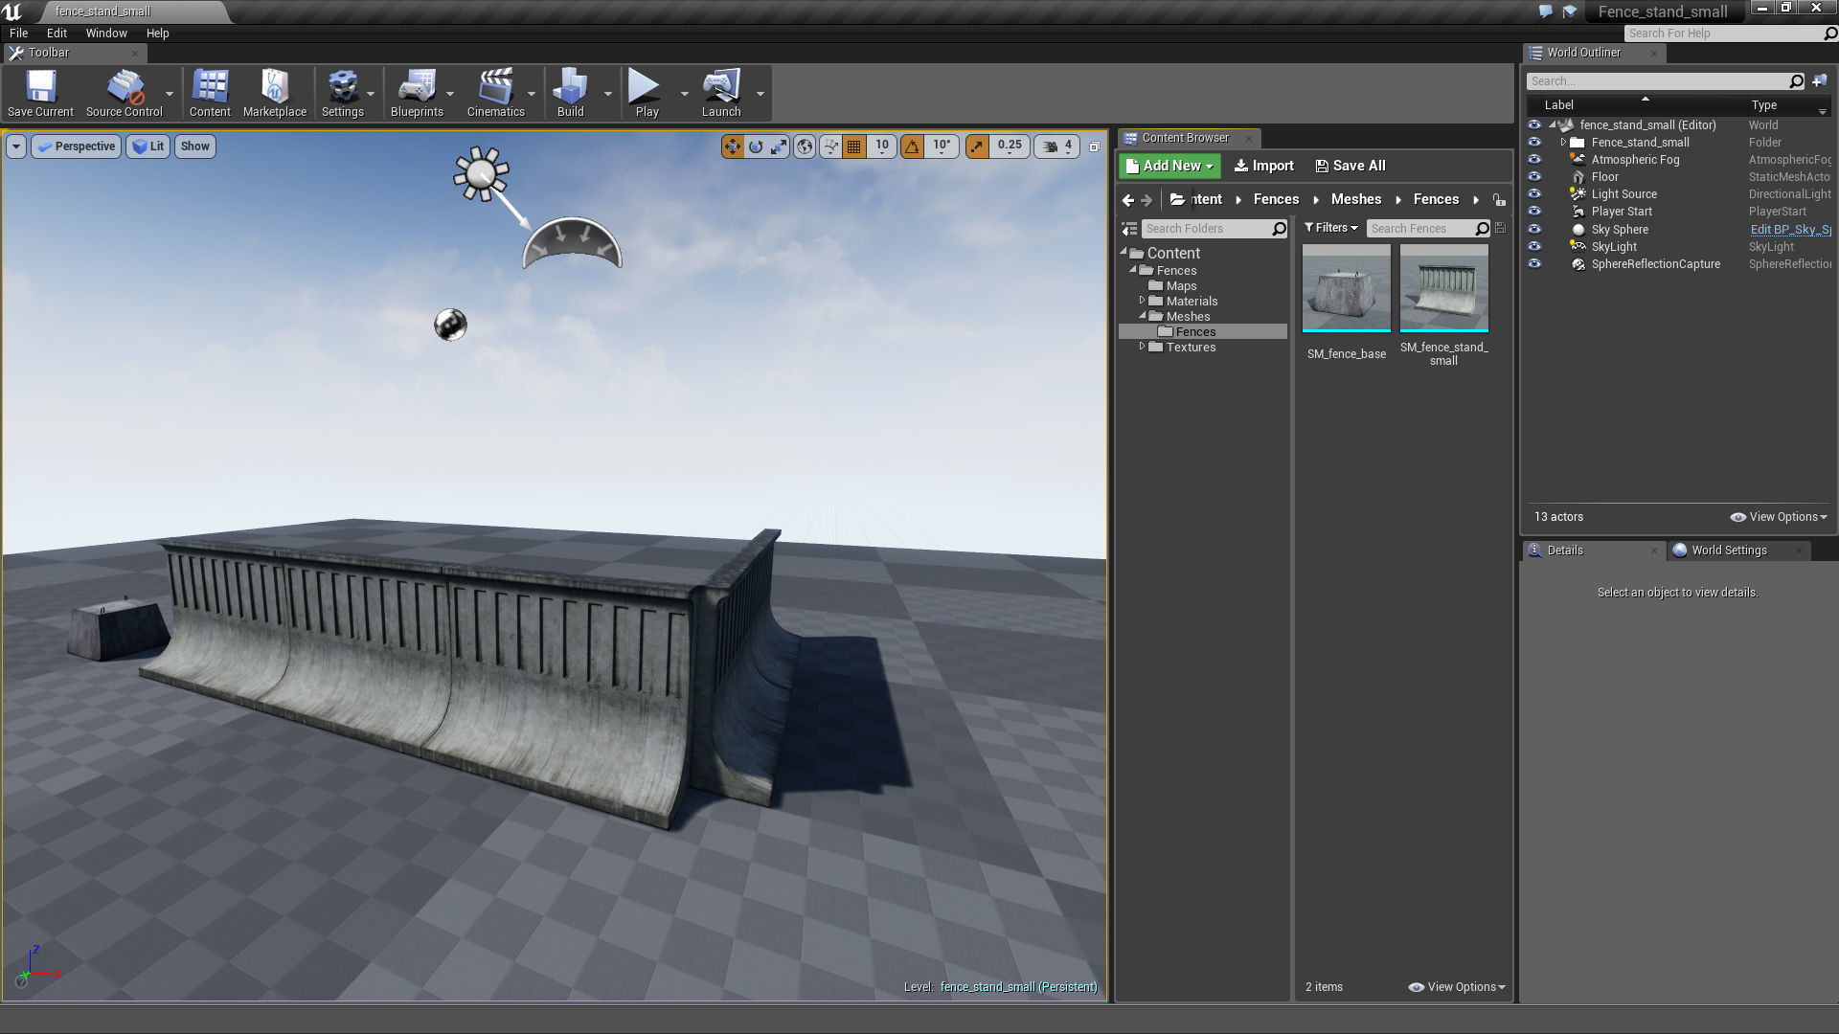
Task: Click the Lit view mode button
Action: (x=148, y=146)
